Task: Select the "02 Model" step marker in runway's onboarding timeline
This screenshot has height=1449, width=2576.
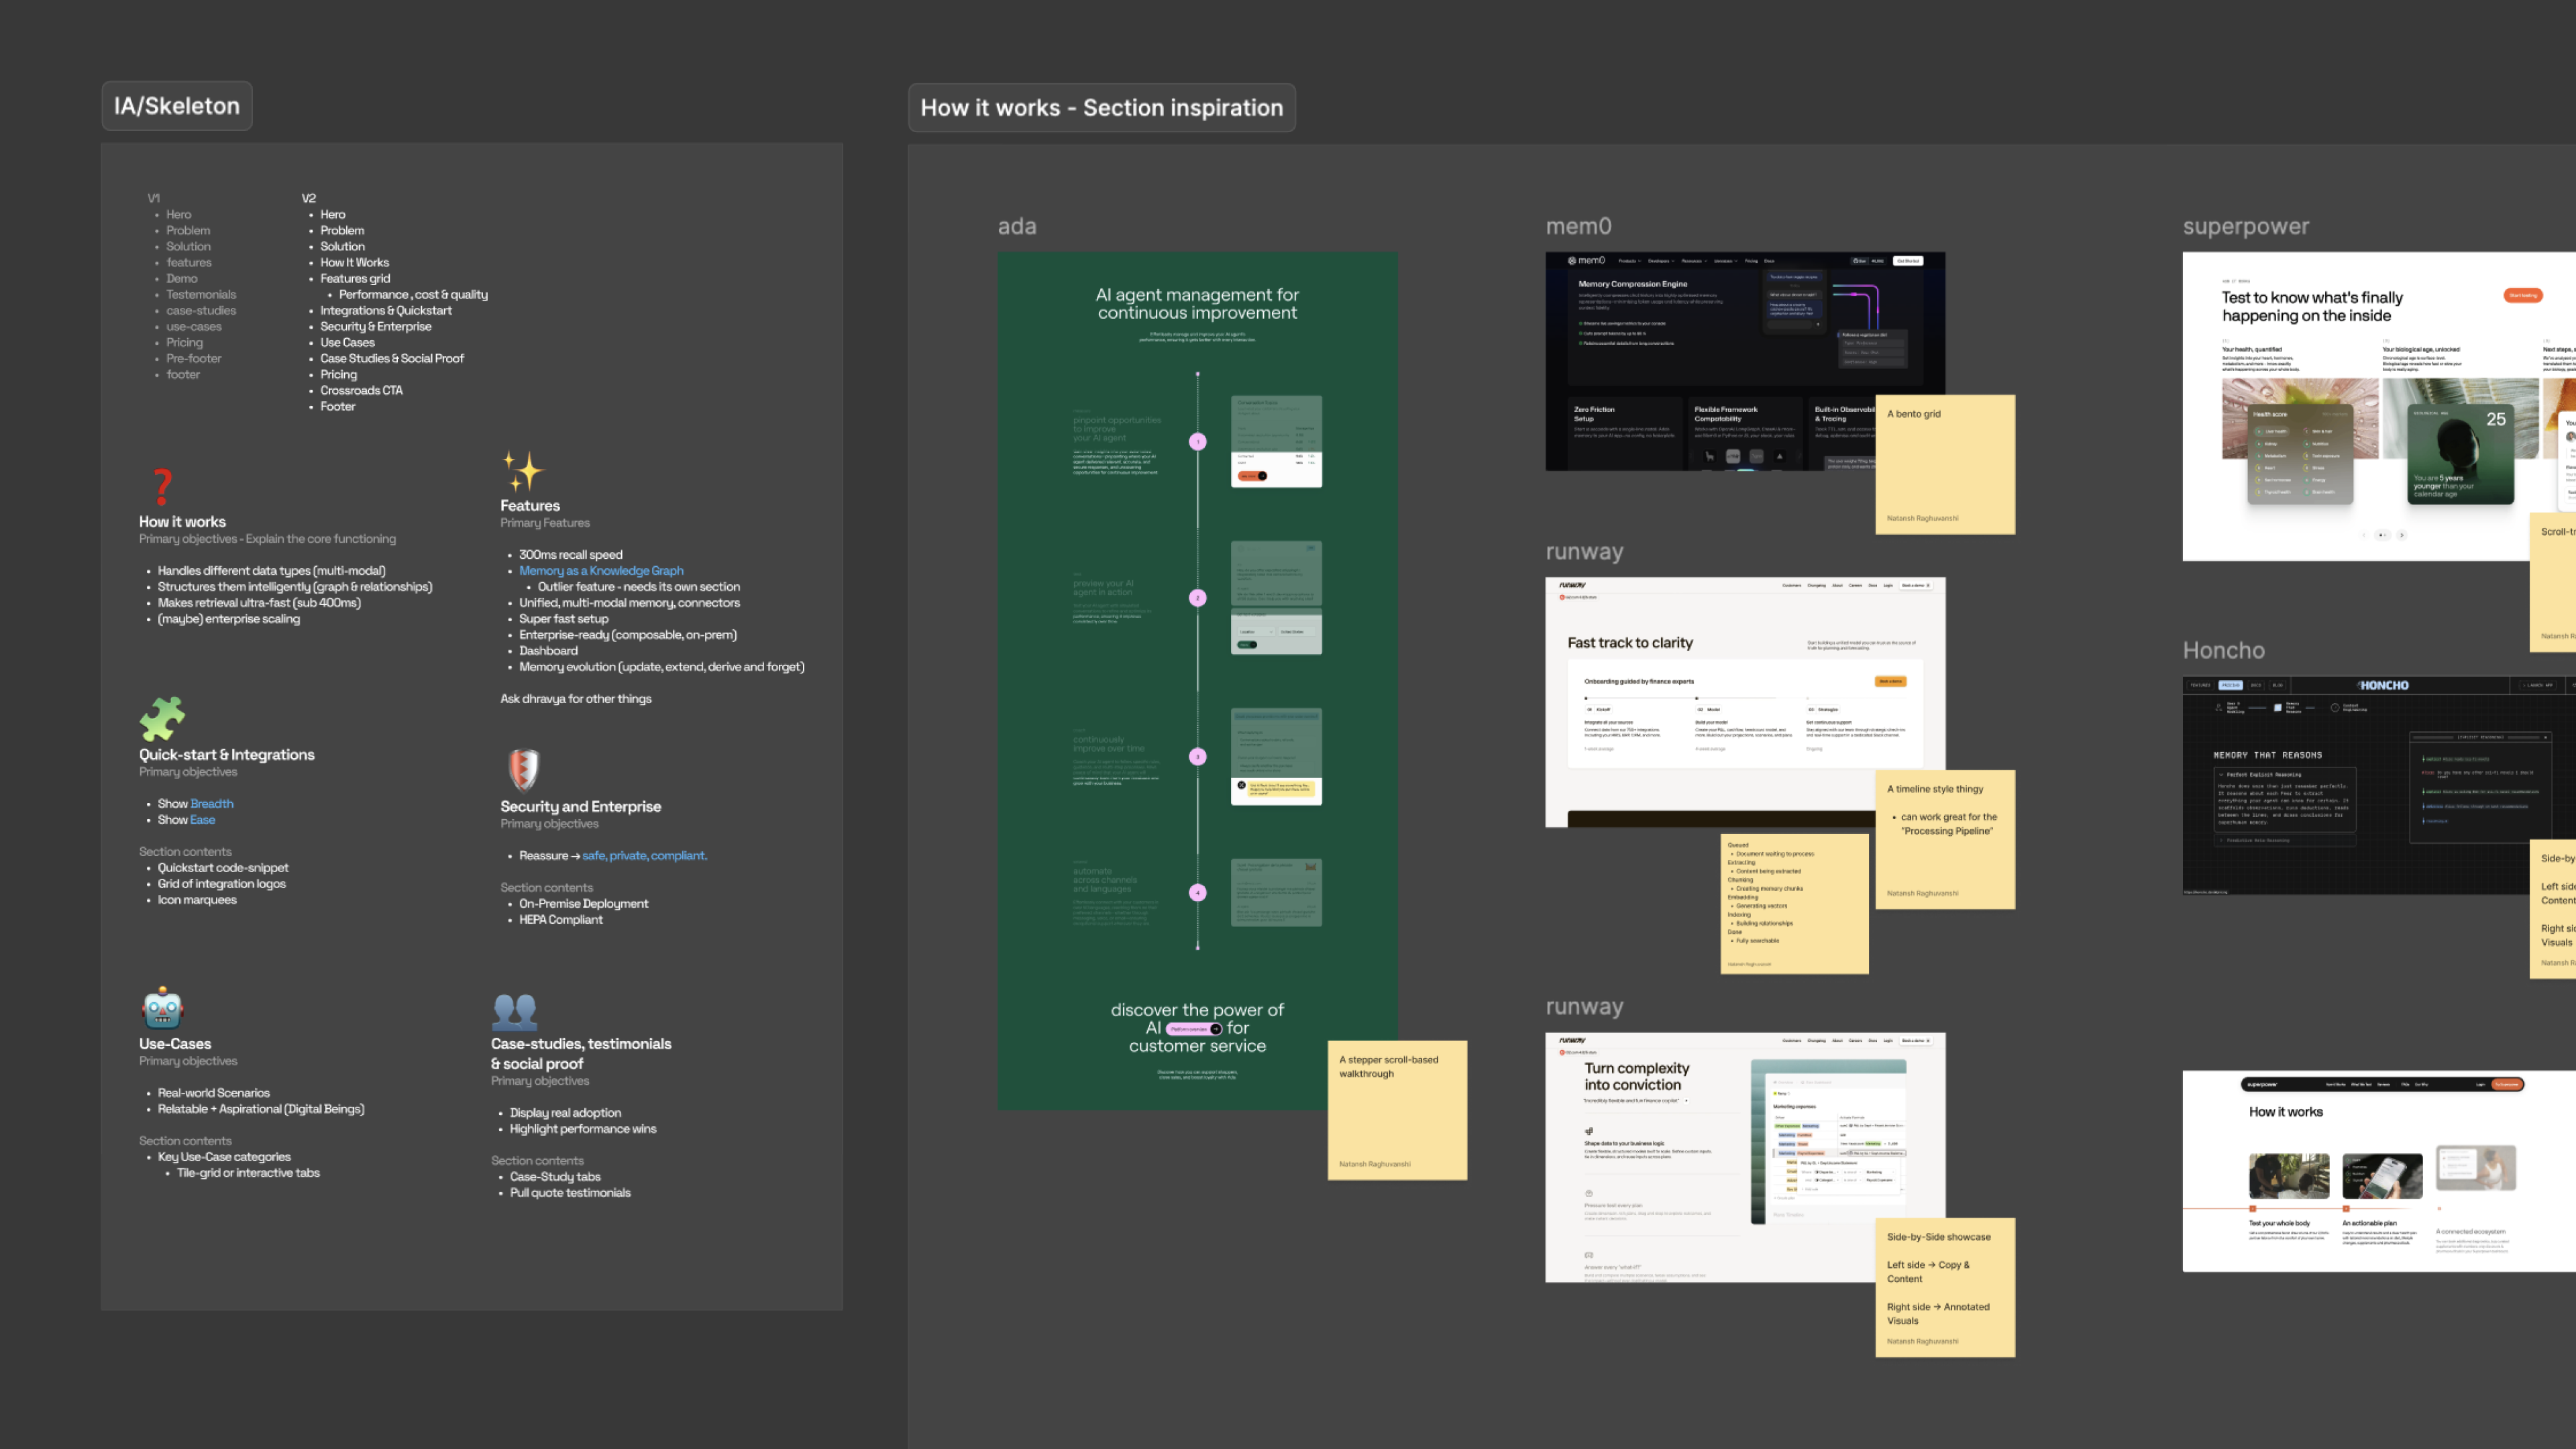Action: 1709,710
